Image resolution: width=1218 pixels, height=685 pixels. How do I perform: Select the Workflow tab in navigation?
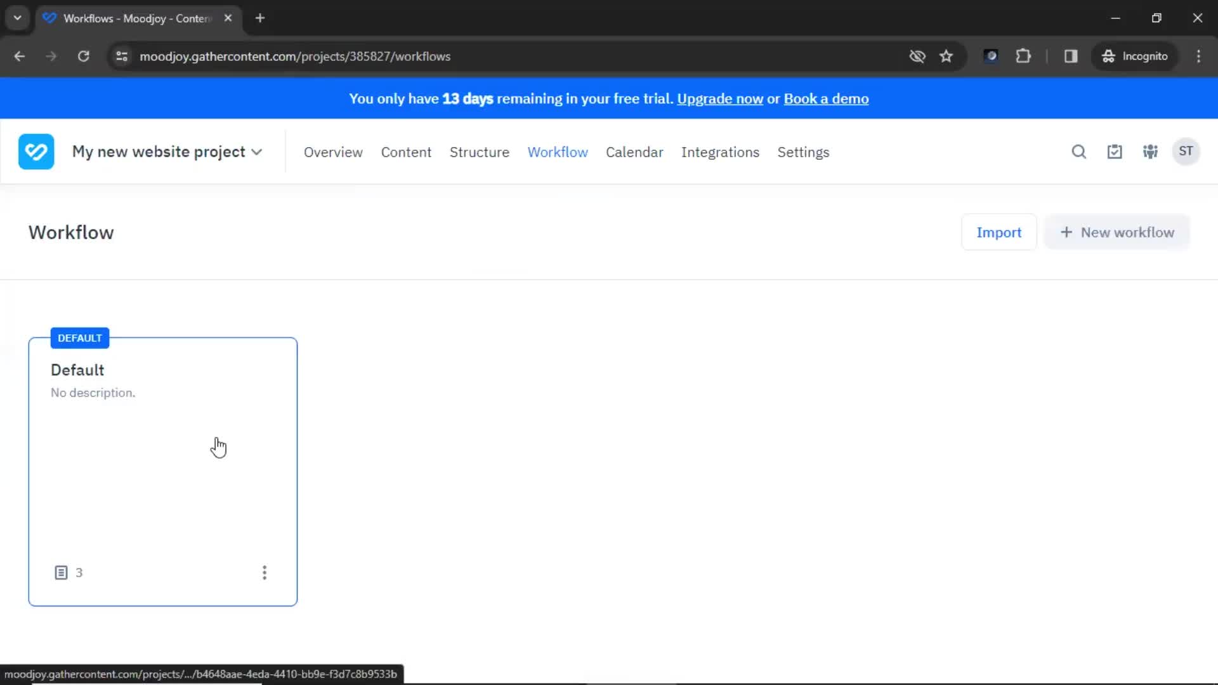pos(558,152)
